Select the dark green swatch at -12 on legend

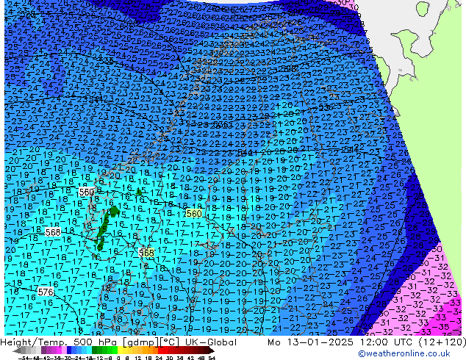pos(95,350)
